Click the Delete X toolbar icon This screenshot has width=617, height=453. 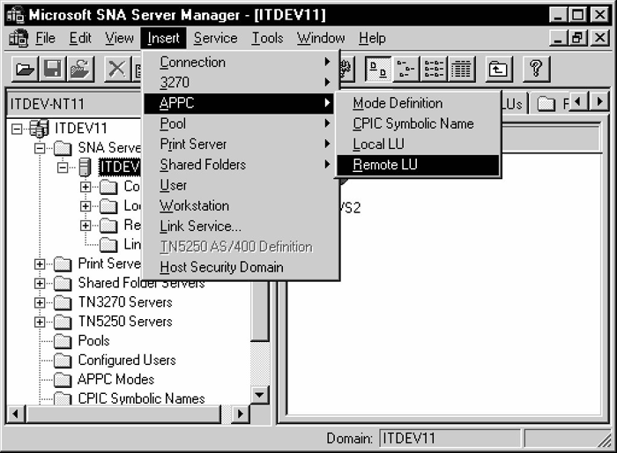[x=115, y=69]
